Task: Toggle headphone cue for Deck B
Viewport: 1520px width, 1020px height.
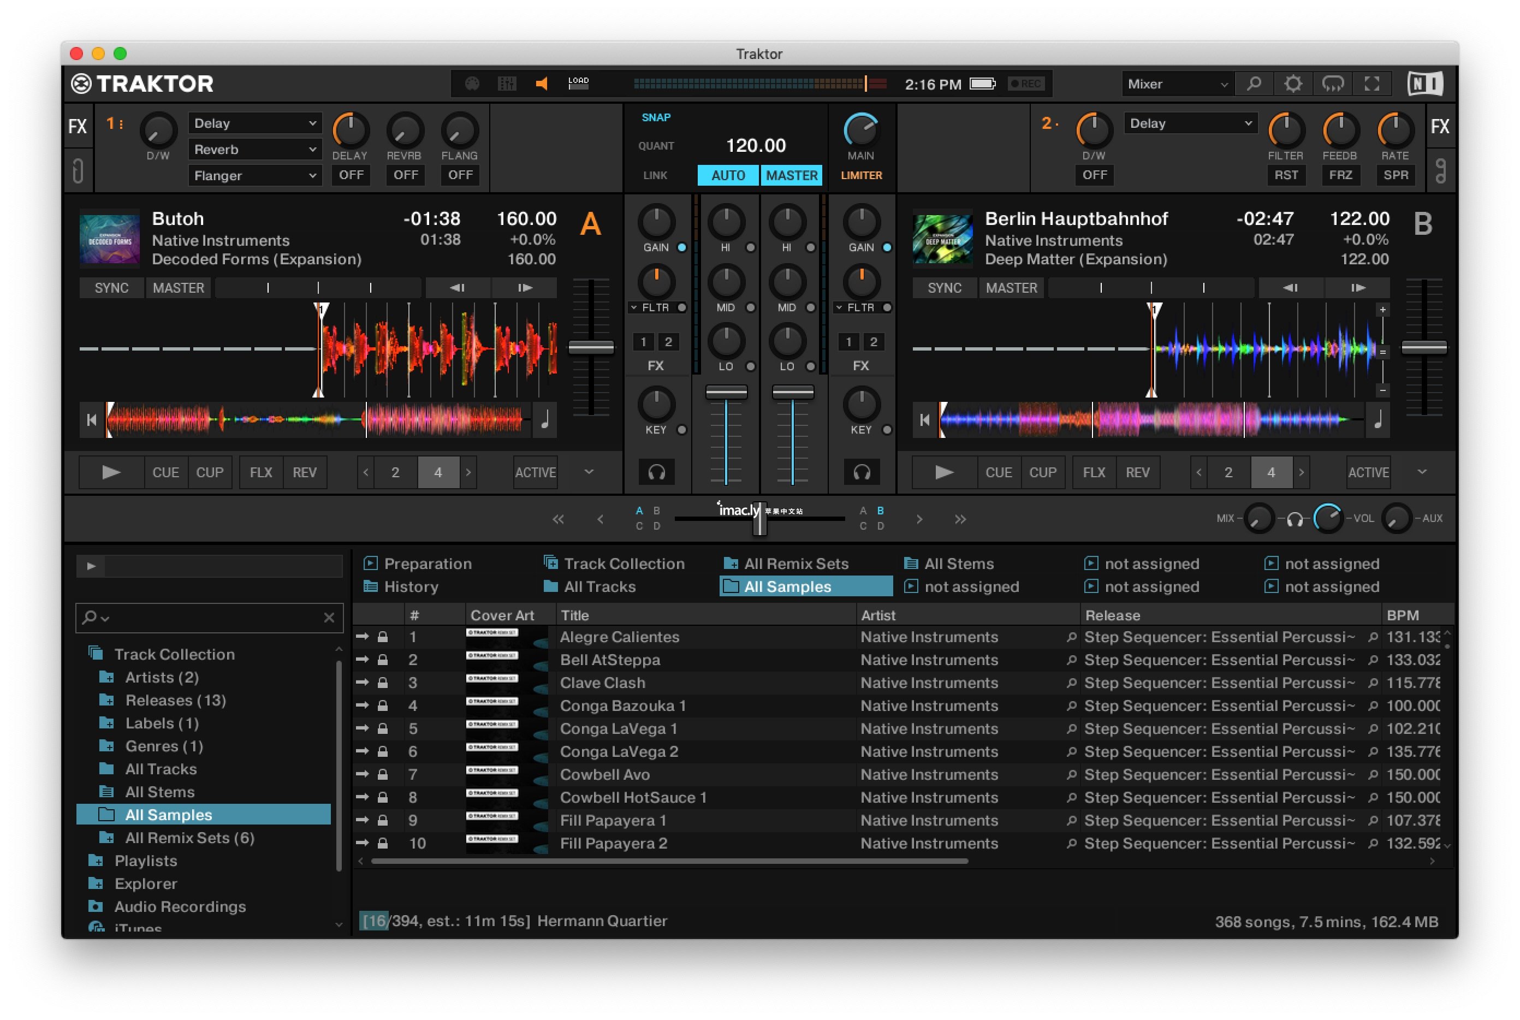Action: pyautogui.click(x=861, y=472)
